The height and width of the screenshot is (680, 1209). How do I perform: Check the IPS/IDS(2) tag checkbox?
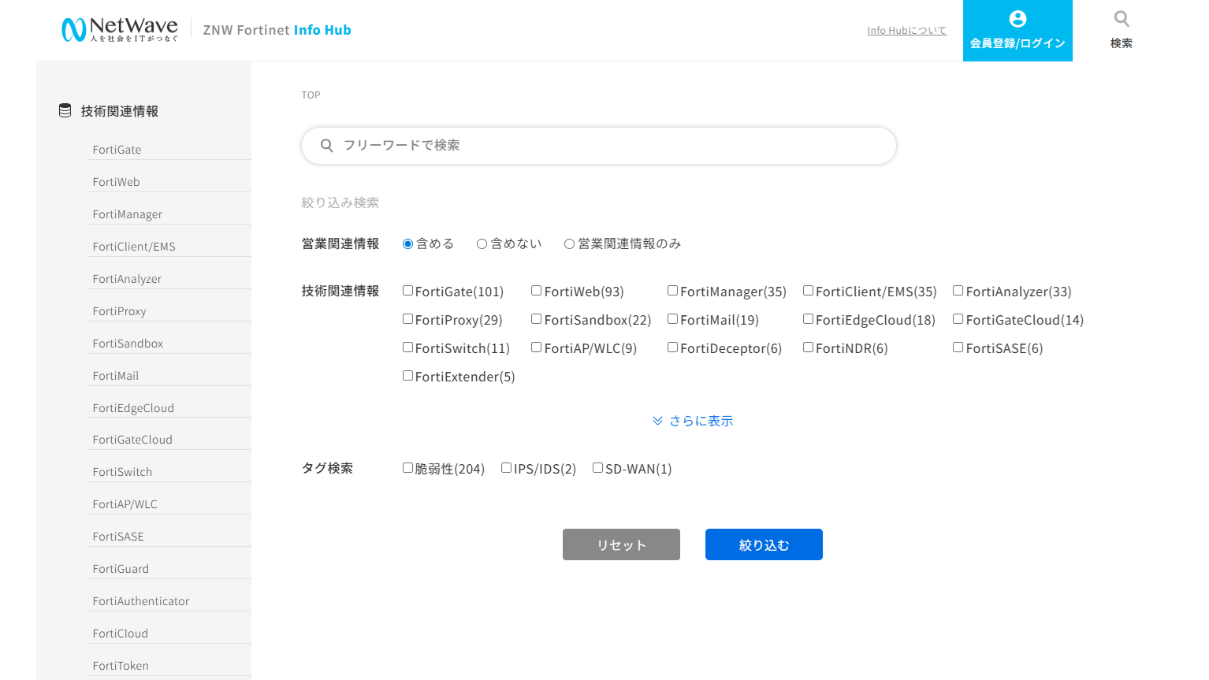(506, 468)
